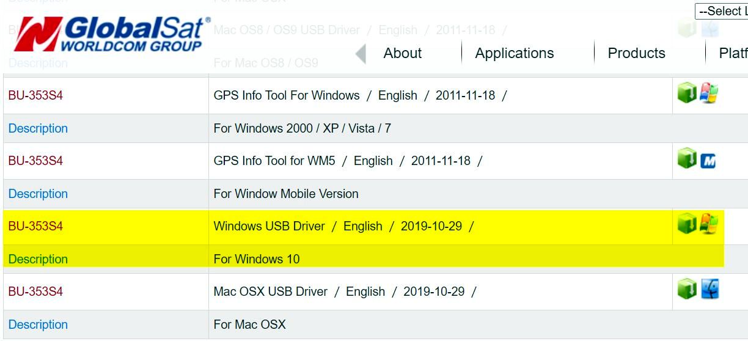Screen dimensions: 748x341
Task: Click BU-353S4 in the GPS Info Tool for WM5 row
Action: click(x=35, y=161)
